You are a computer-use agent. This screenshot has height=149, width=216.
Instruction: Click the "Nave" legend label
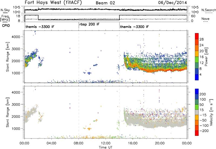click(205, 19)
